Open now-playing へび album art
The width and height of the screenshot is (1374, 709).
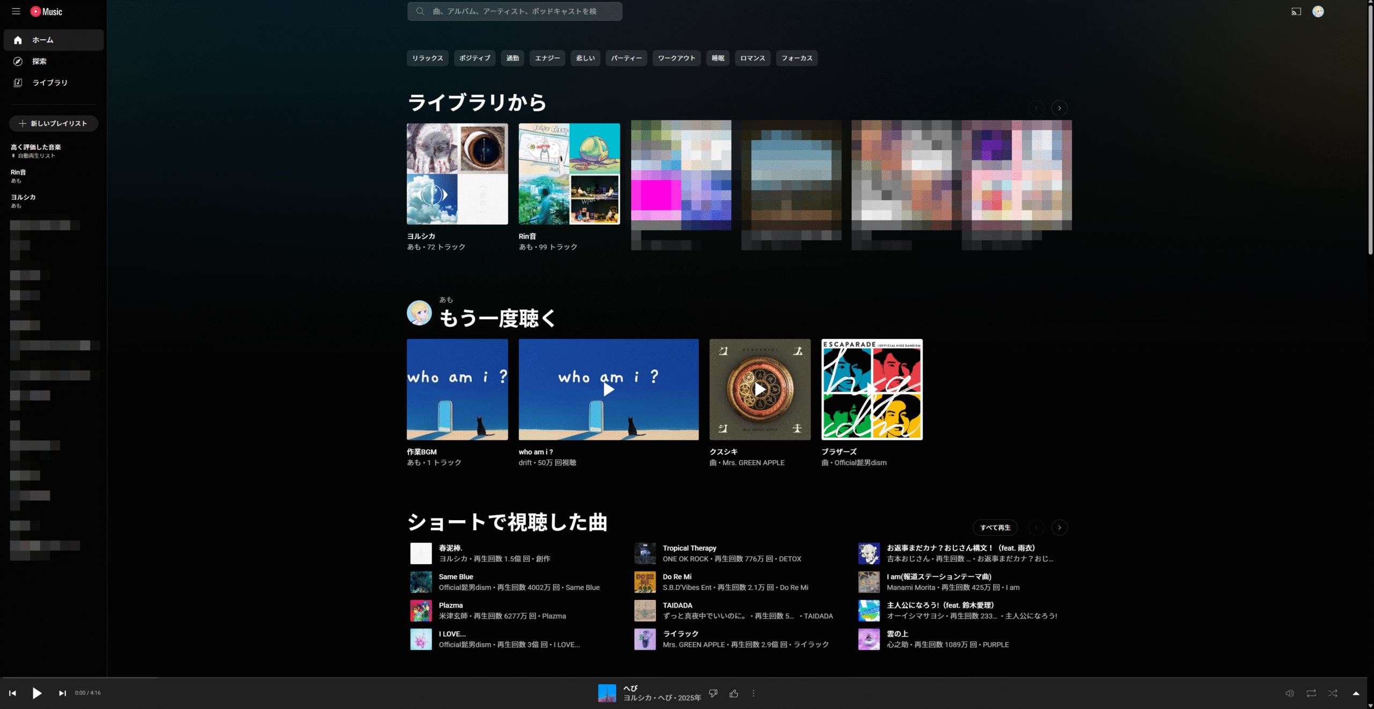pyautogui.click(x=607, y=693)
